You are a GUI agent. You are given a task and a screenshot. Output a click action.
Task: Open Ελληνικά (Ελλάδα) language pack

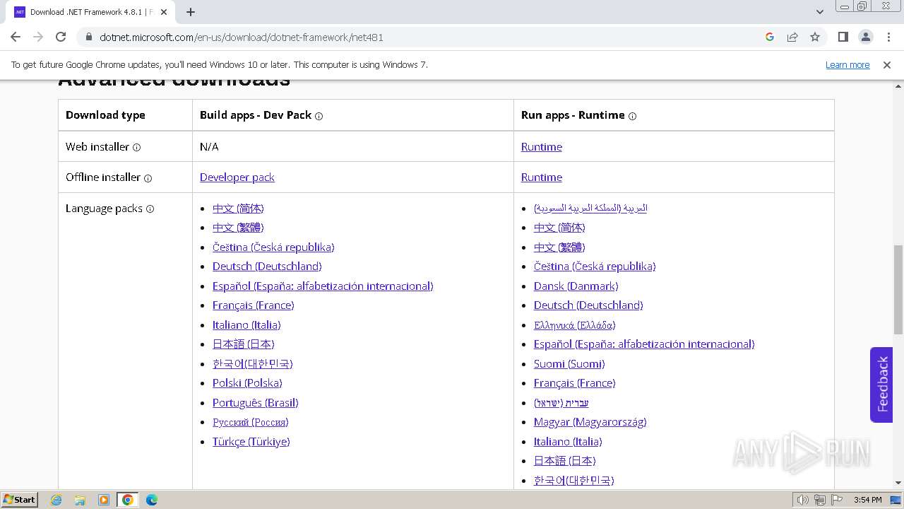click(x=575, y=324)
